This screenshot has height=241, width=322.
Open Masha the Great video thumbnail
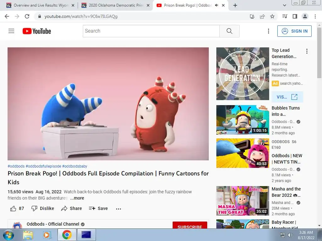[x=242, y=201]
